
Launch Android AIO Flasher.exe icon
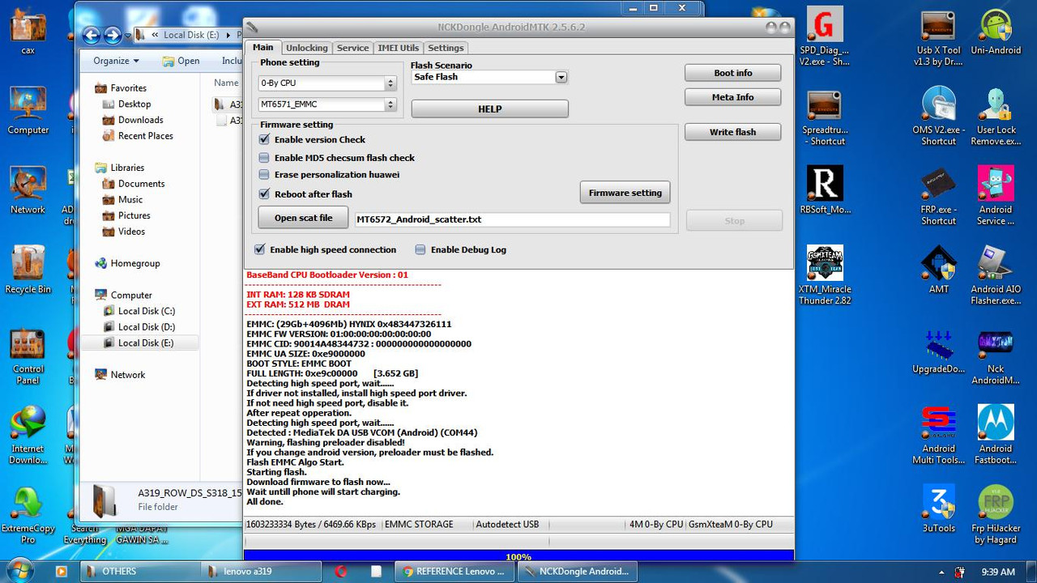click(x=996, y=275)
